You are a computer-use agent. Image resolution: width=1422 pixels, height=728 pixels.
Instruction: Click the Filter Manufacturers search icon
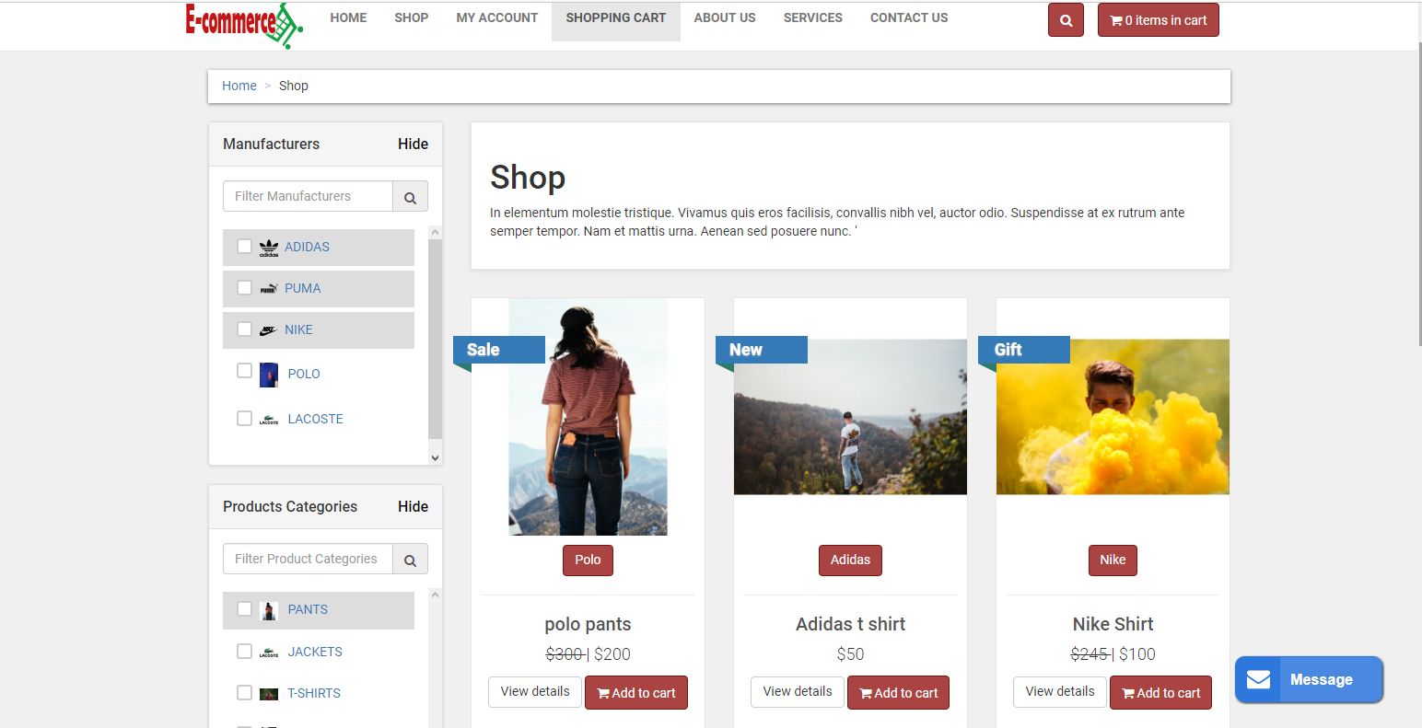coord(410,197)
